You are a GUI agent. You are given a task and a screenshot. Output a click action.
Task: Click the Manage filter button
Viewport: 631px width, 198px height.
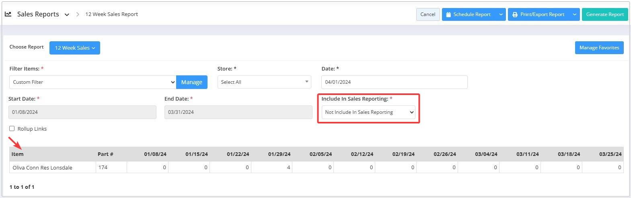click(x=192, y=82)
